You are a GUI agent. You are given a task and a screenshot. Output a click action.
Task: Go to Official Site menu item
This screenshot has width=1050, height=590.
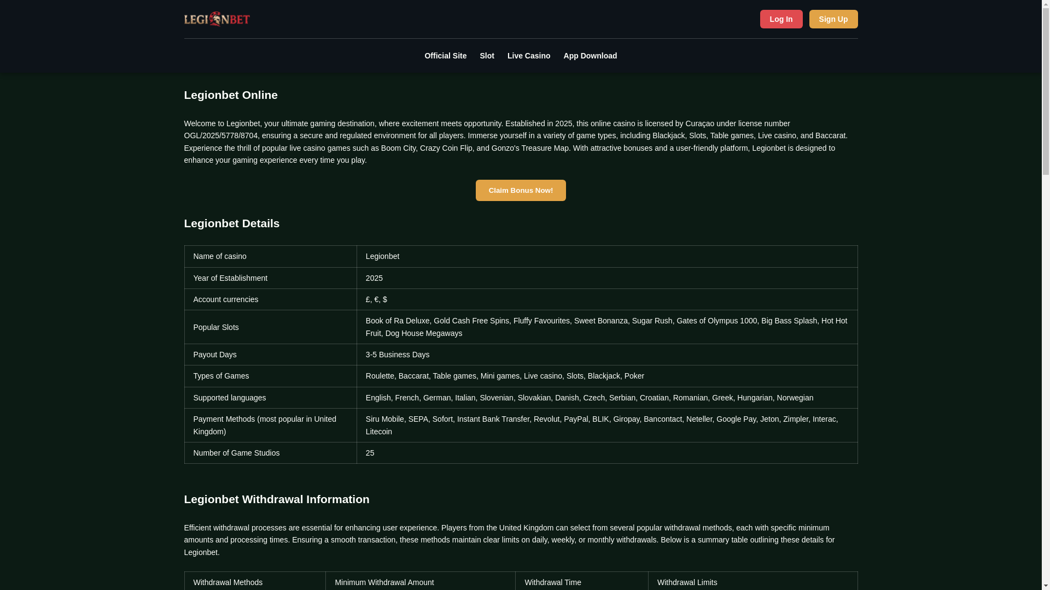[x=445, y=56]
